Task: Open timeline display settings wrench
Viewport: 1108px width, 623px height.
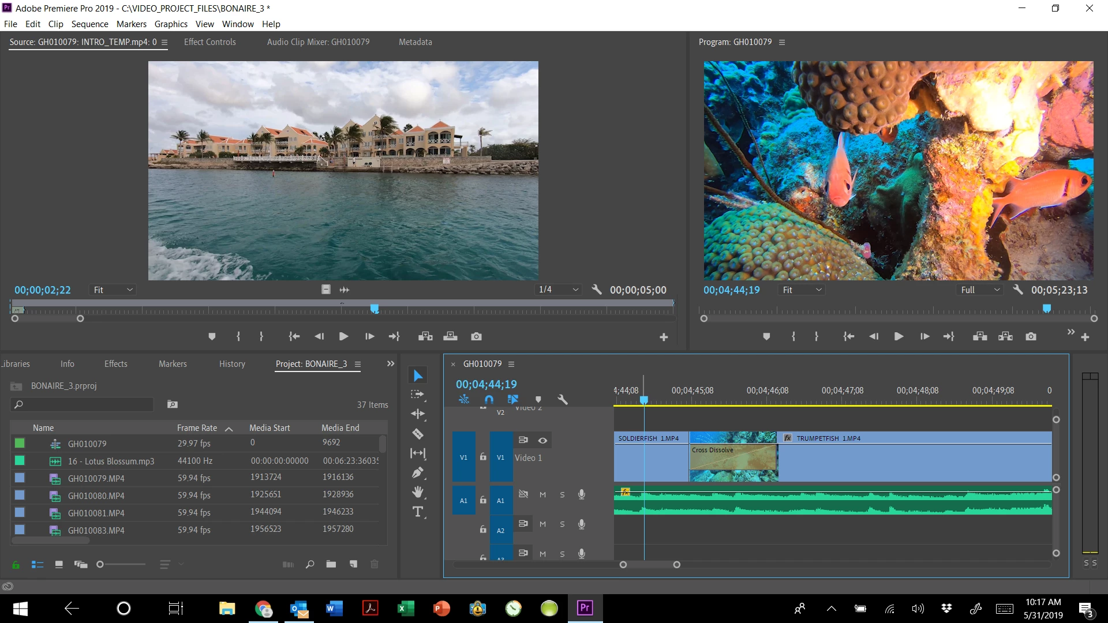Action: pos(563,399)
